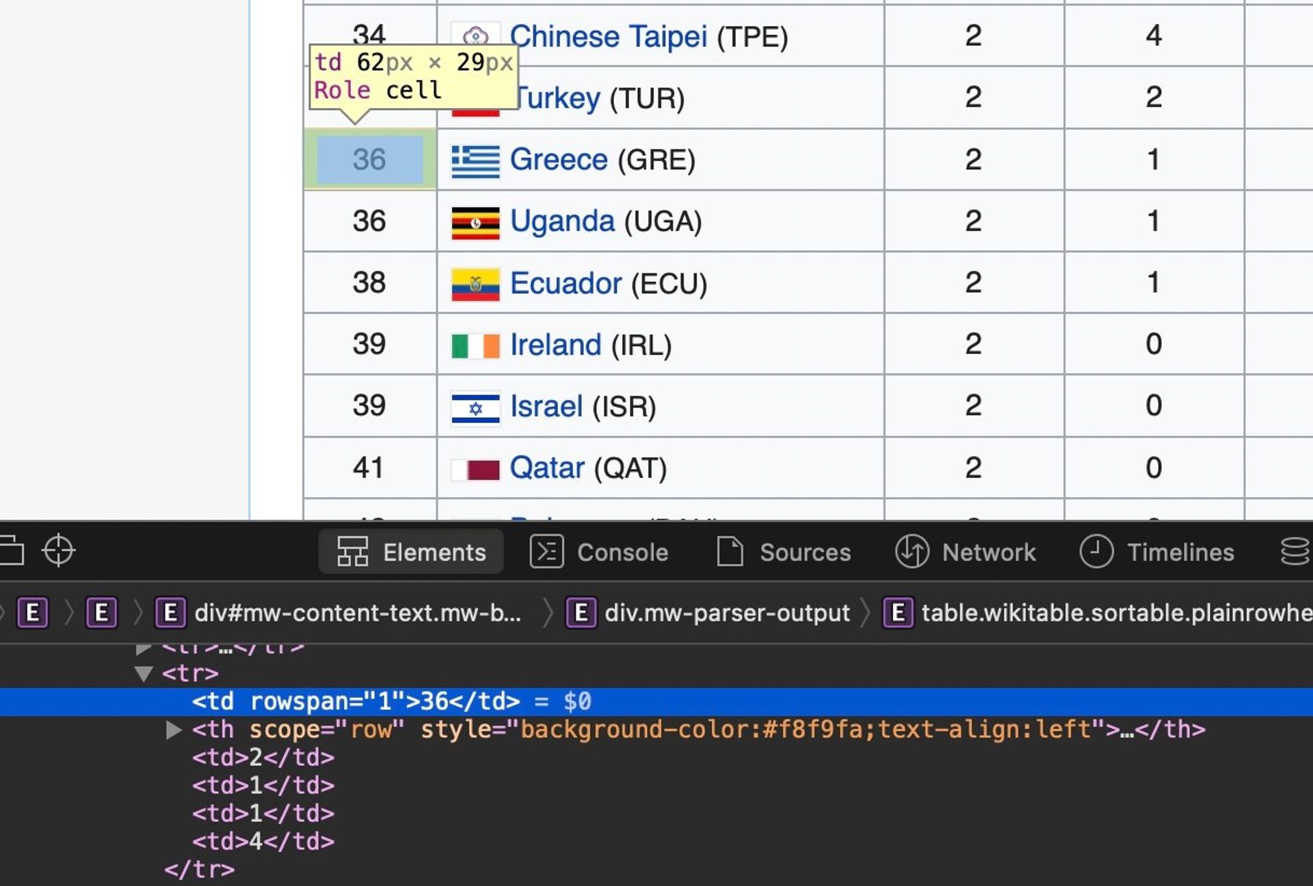Switch to the Timelines tab

coord(1157,552)
